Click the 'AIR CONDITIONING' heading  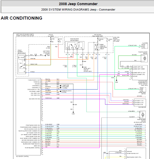tap(21, 18)
